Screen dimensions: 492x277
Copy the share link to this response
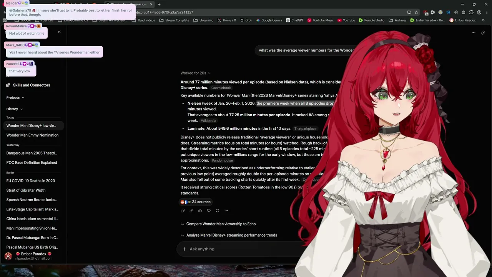(x=191, y=210)
